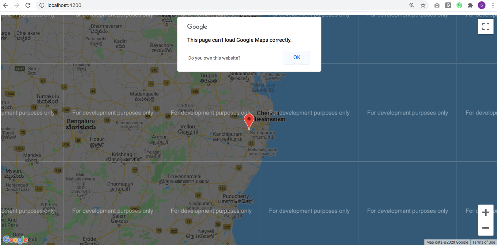
Task: Open the Terms of Use link
Action: (483, 242)
